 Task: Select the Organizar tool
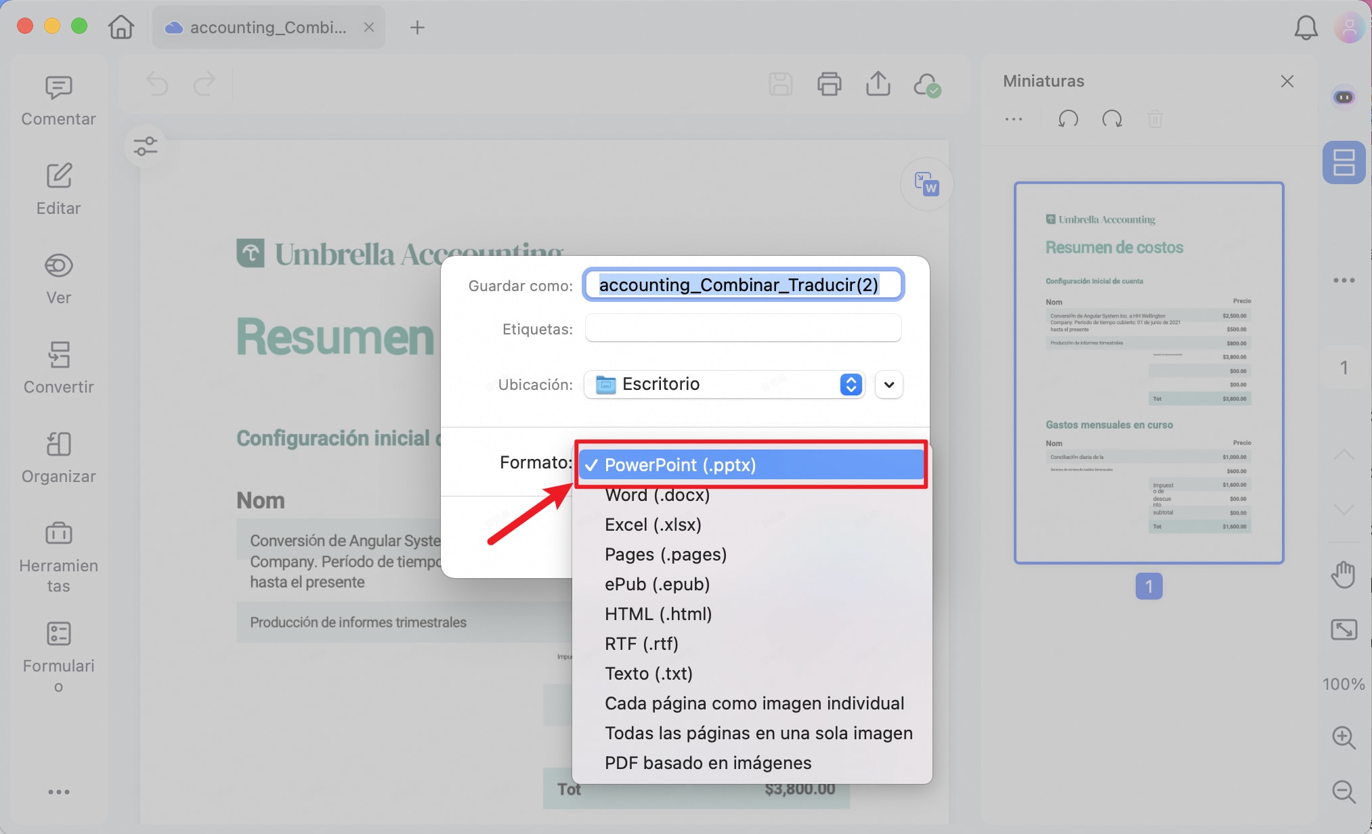[58, 458]
